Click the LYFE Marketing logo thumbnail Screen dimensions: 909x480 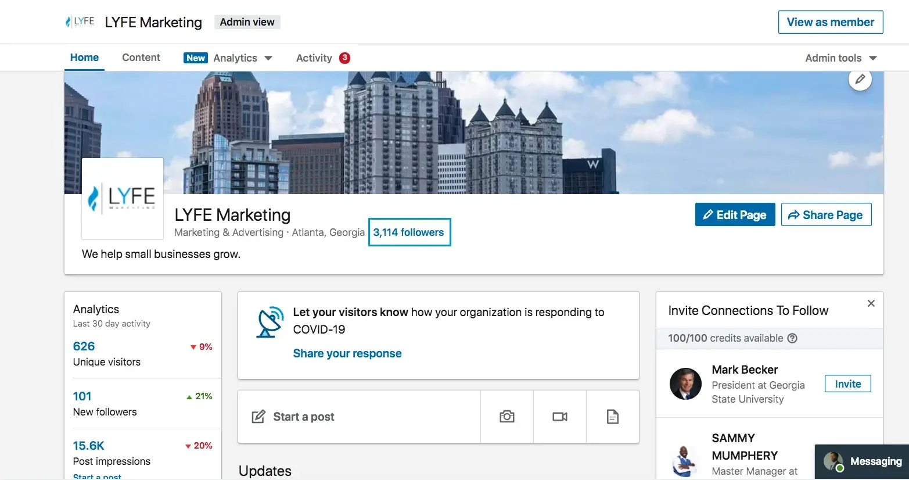tap(122, 198)
